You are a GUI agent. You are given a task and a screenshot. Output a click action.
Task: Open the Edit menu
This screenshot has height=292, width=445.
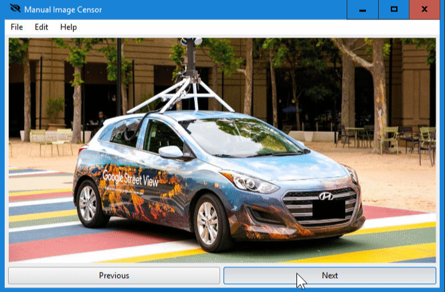point(41,27)
